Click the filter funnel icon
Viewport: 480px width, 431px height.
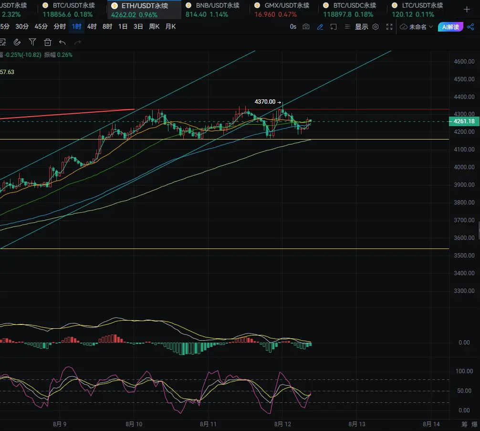point(32,42)
